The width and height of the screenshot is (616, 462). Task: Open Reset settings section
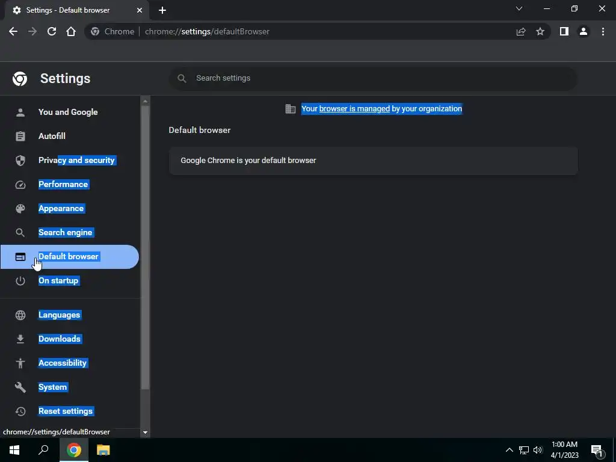pyautogui.click(x=66, y=411)
